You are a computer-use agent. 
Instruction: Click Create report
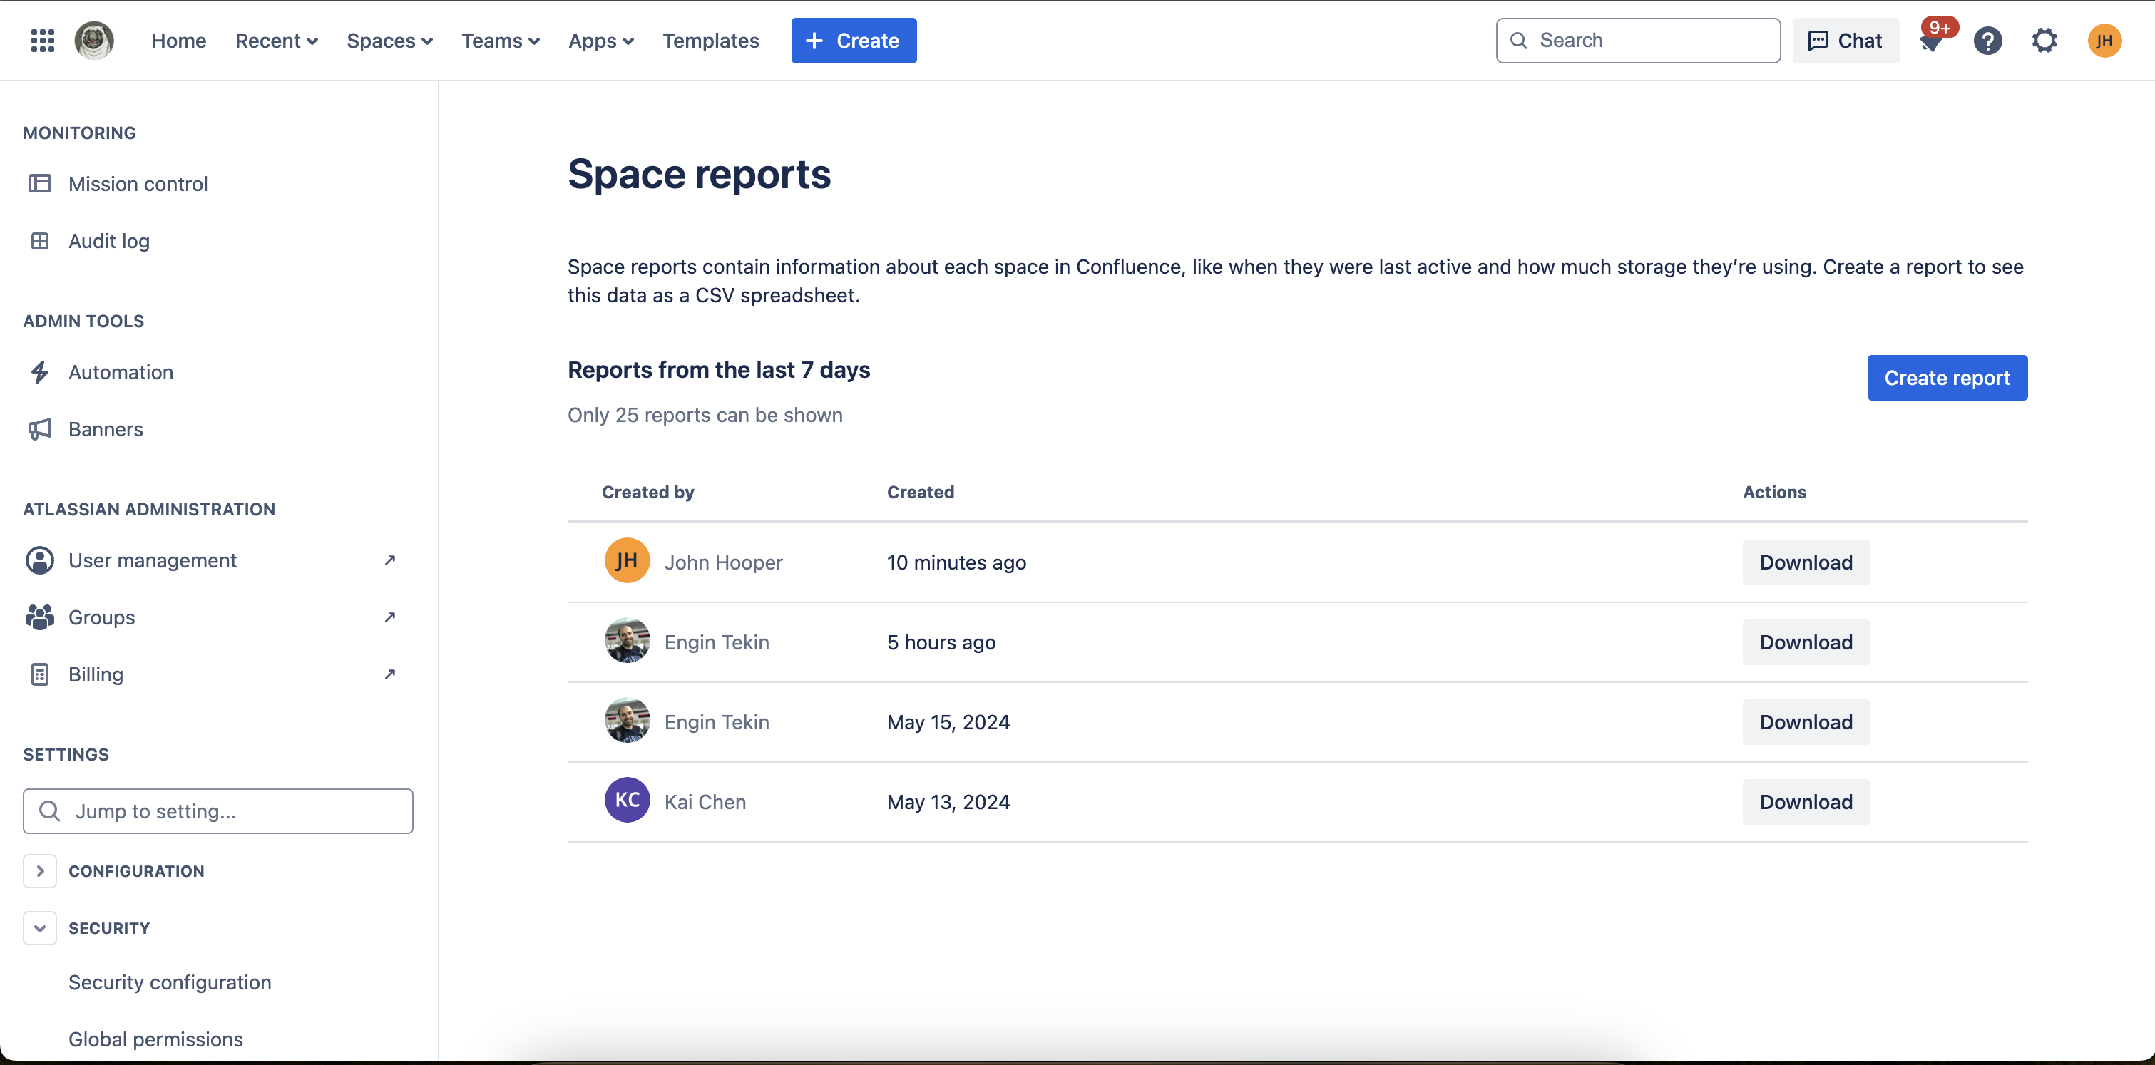(1947, 378)
